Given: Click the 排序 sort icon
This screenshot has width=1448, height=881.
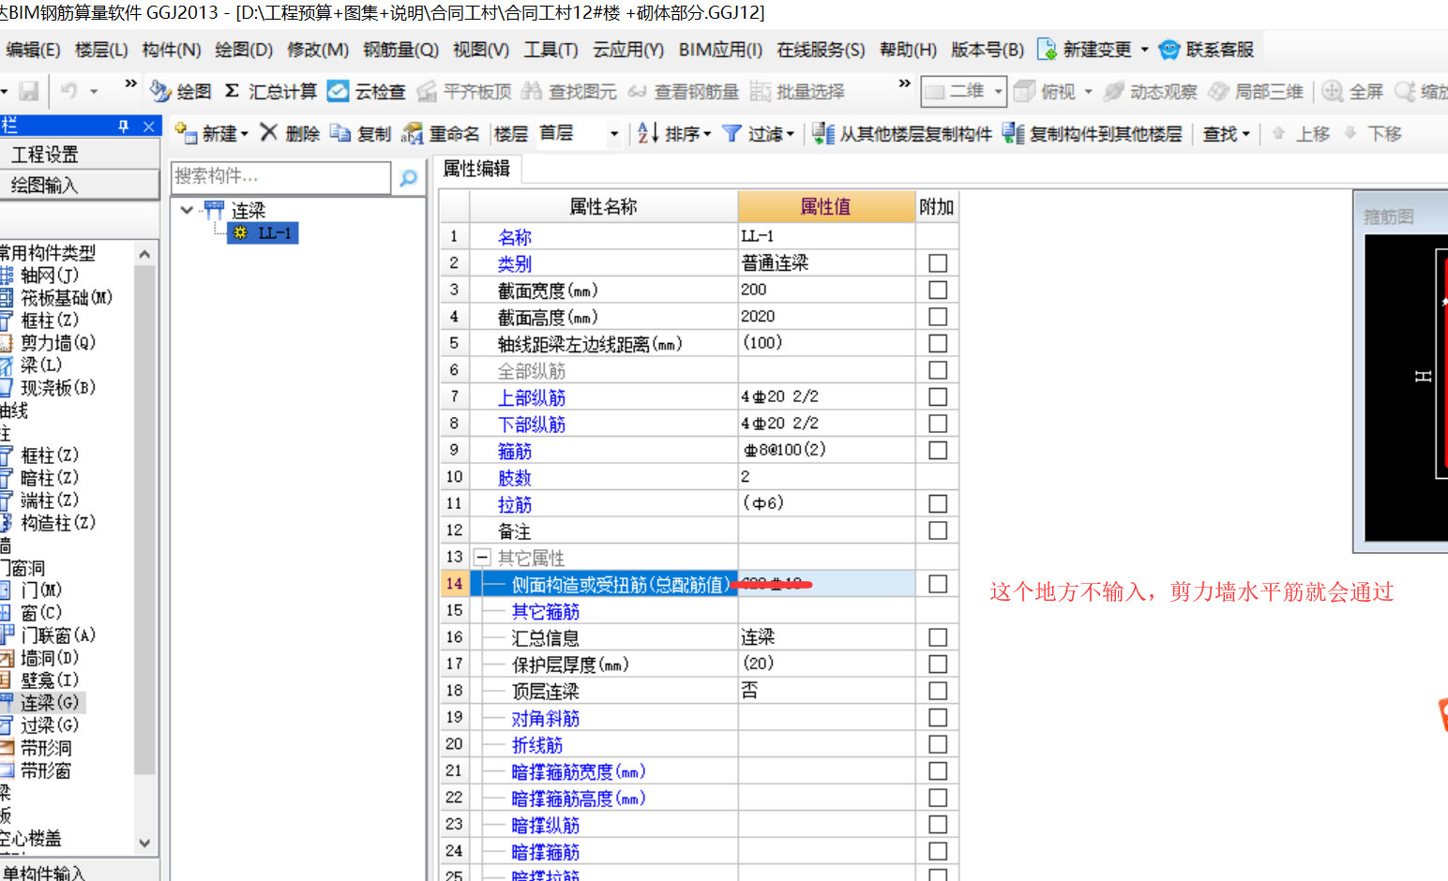Looking at the screenshot, I should 648,133.
